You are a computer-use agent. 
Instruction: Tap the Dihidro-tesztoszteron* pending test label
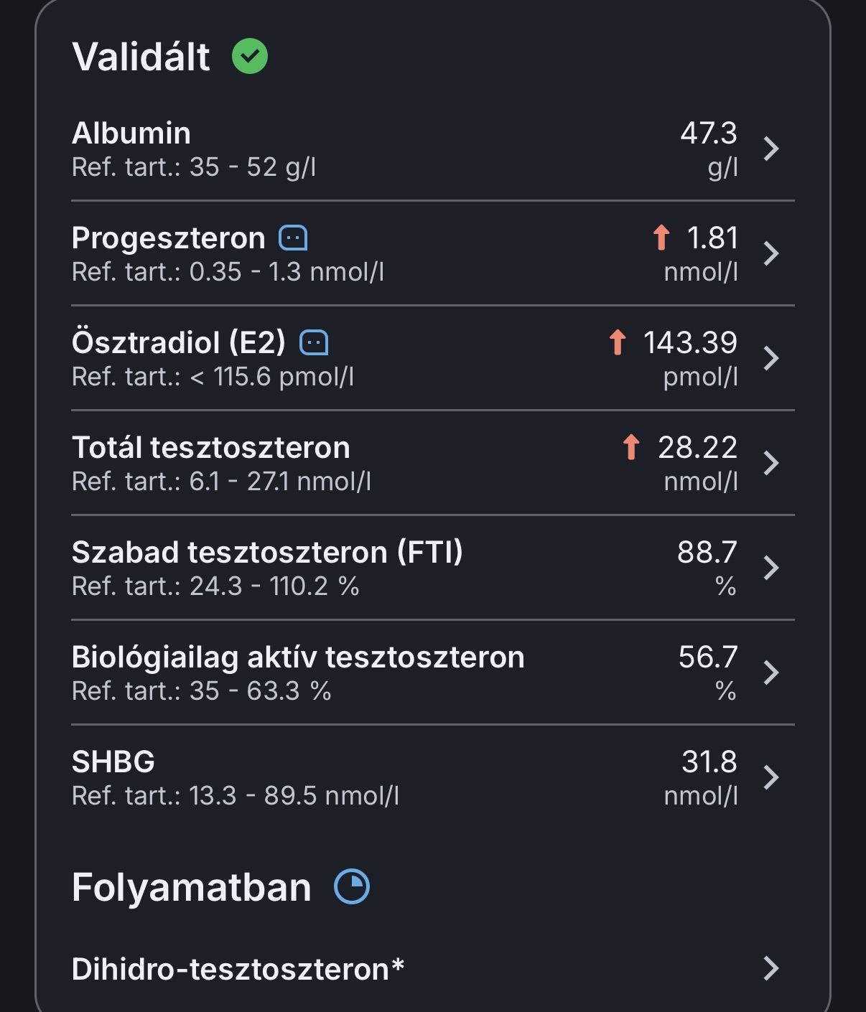238,969
